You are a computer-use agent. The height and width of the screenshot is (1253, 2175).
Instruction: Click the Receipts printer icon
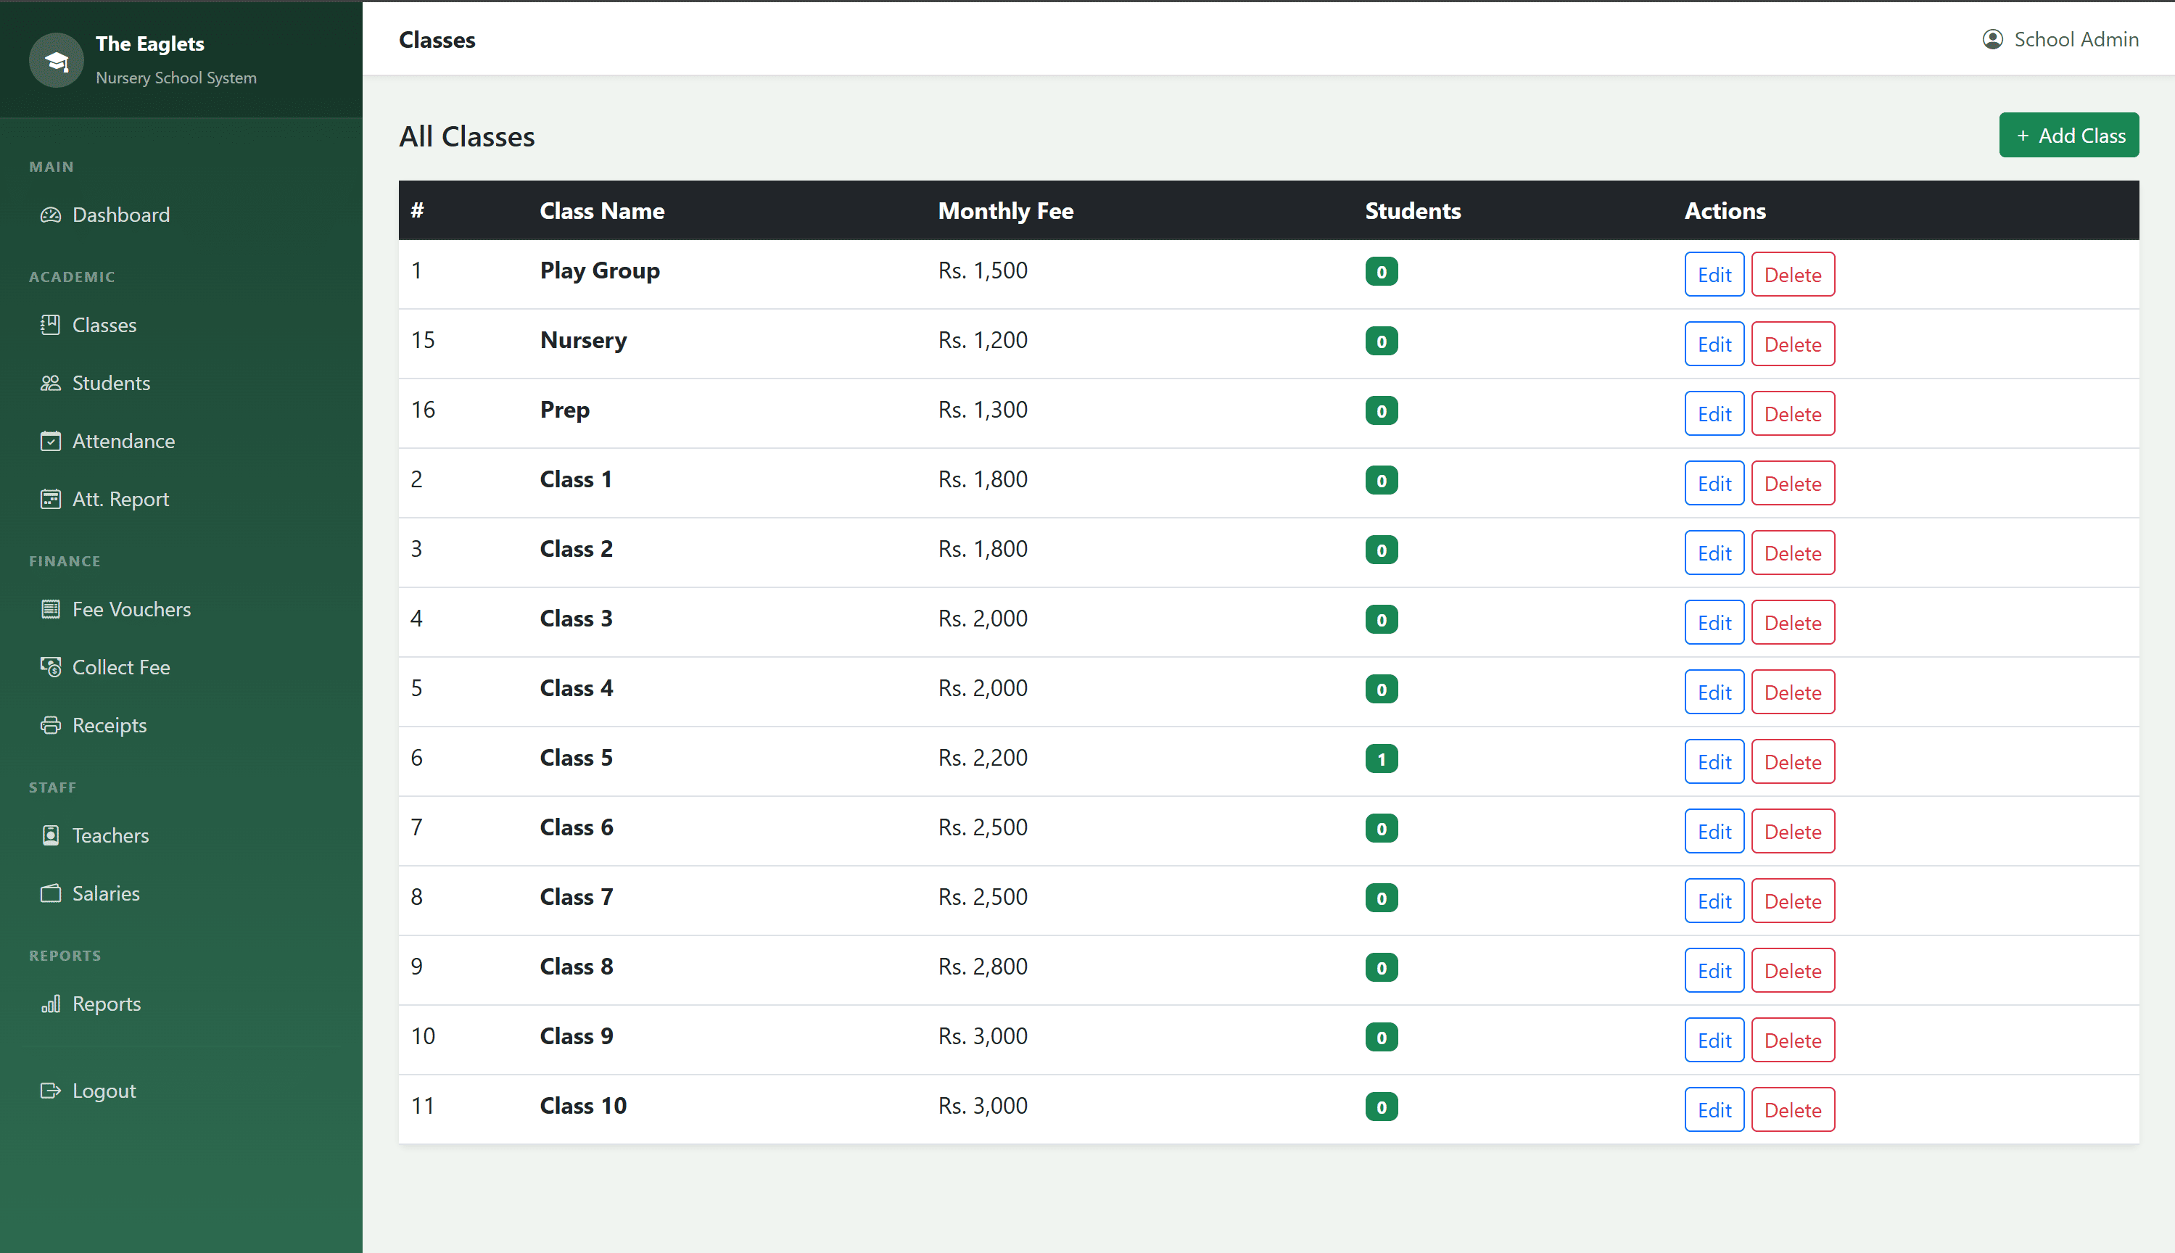51,725
